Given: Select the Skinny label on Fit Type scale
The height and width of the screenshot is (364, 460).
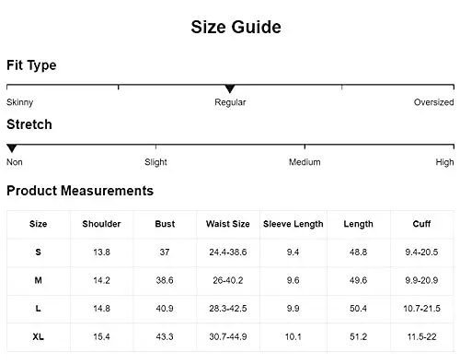Looking at the screenshot, I should [19, 102].
